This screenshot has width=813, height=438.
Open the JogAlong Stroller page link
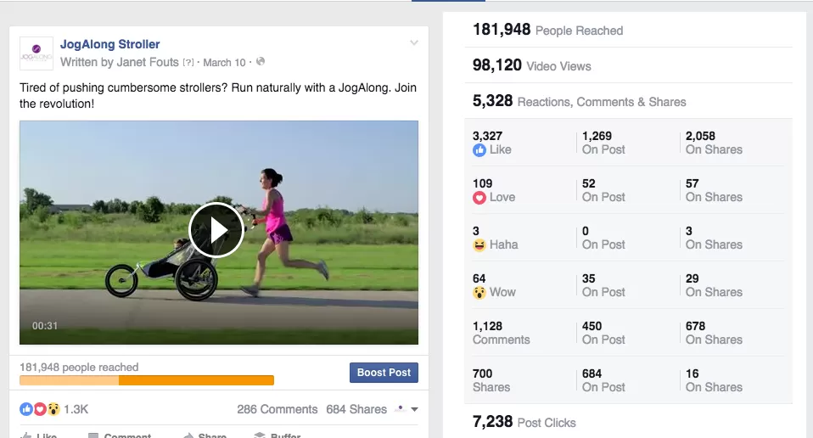109,44
